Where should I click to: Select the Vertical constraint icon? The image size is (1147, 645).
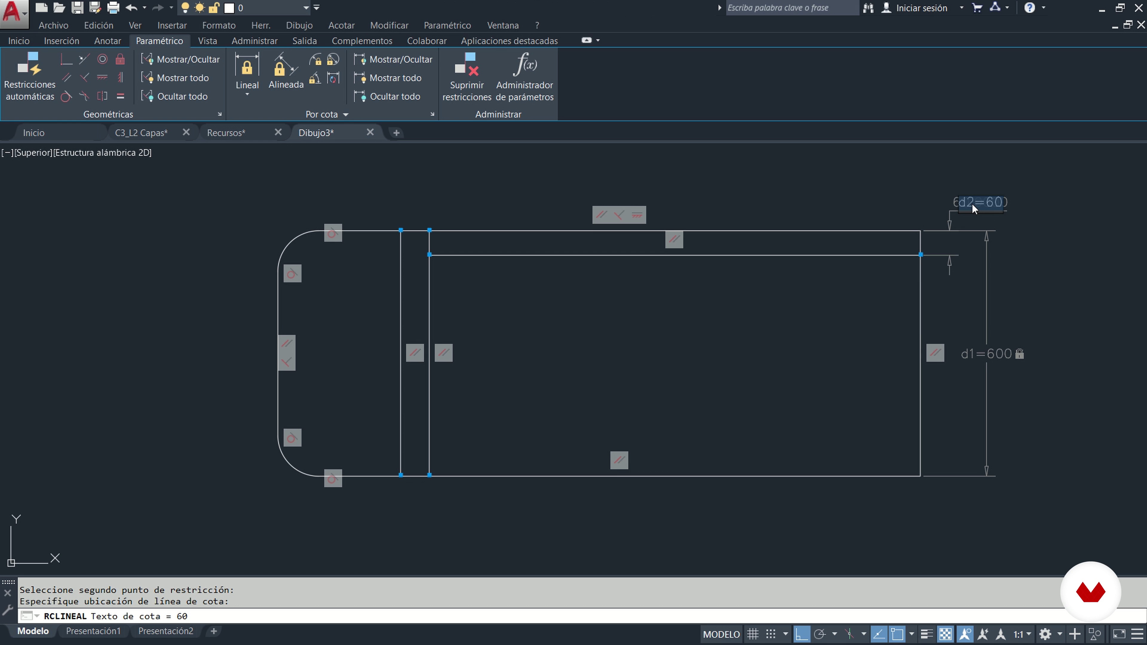click(120, 78)
